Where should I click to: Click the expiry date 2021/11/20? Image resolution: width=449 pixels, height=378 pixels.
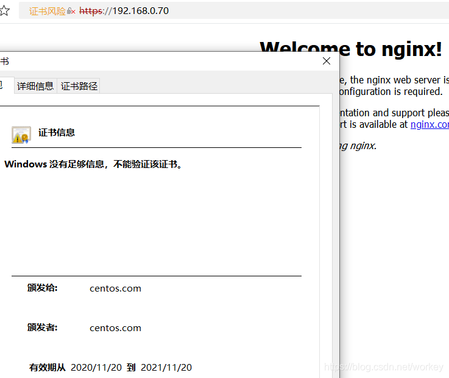point(166,368)
